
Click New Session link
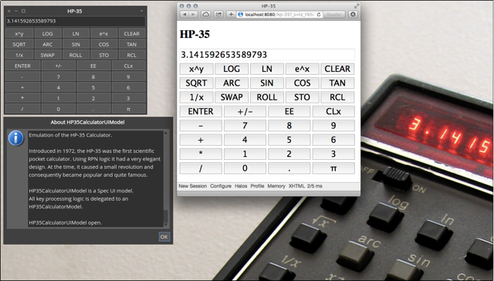click(192, 186)
